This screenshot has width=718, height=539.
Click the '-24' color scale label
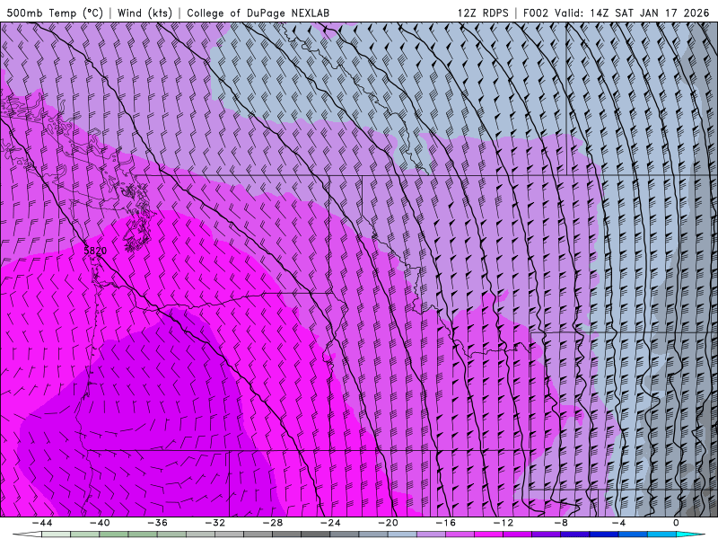[330, 523]
